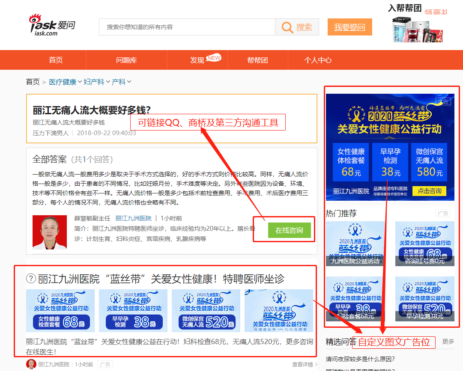Open the 查看详情 link

coord(305,365)
